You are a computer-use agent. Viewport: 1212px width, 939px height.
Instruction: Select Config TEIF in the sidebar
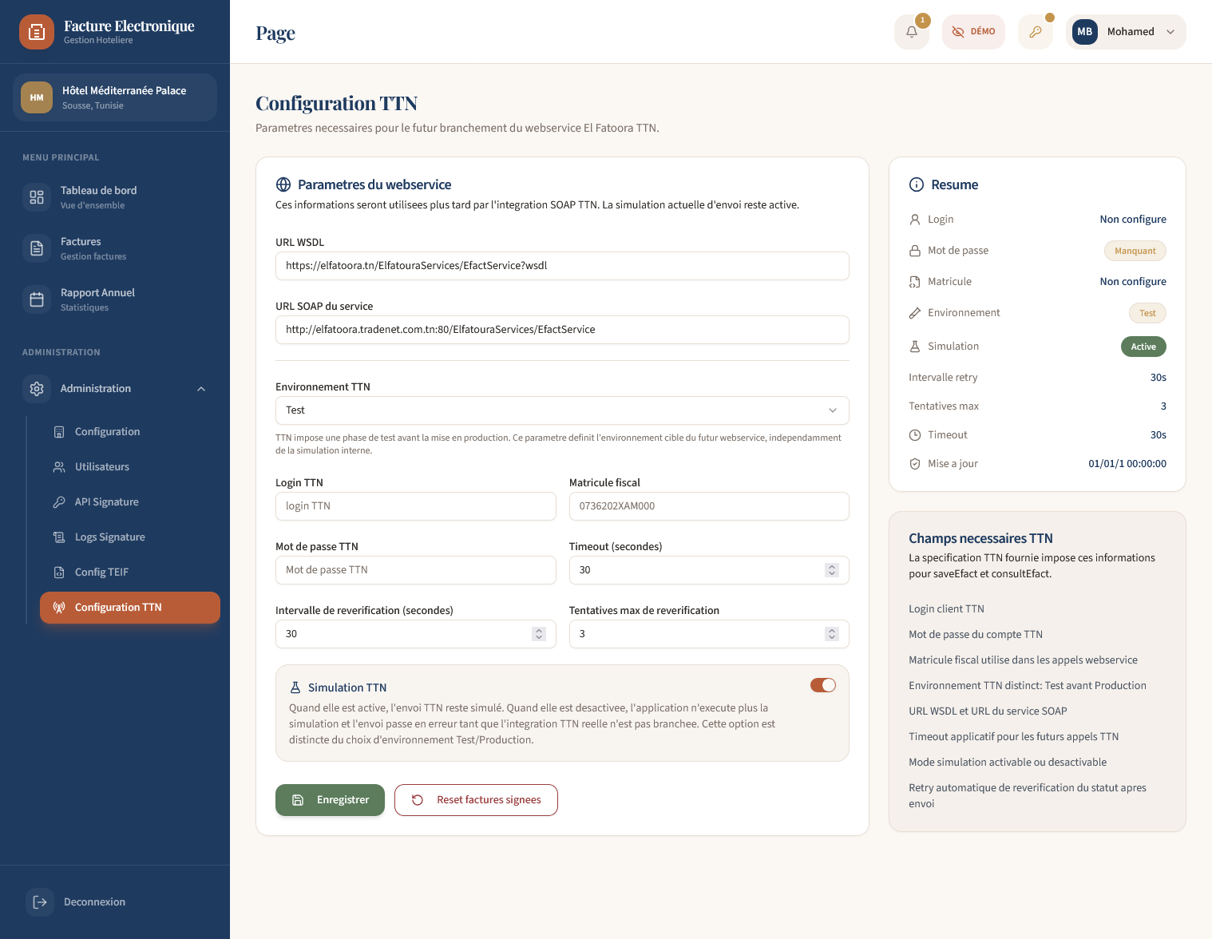pyautogui.click(x=101, y=572)
